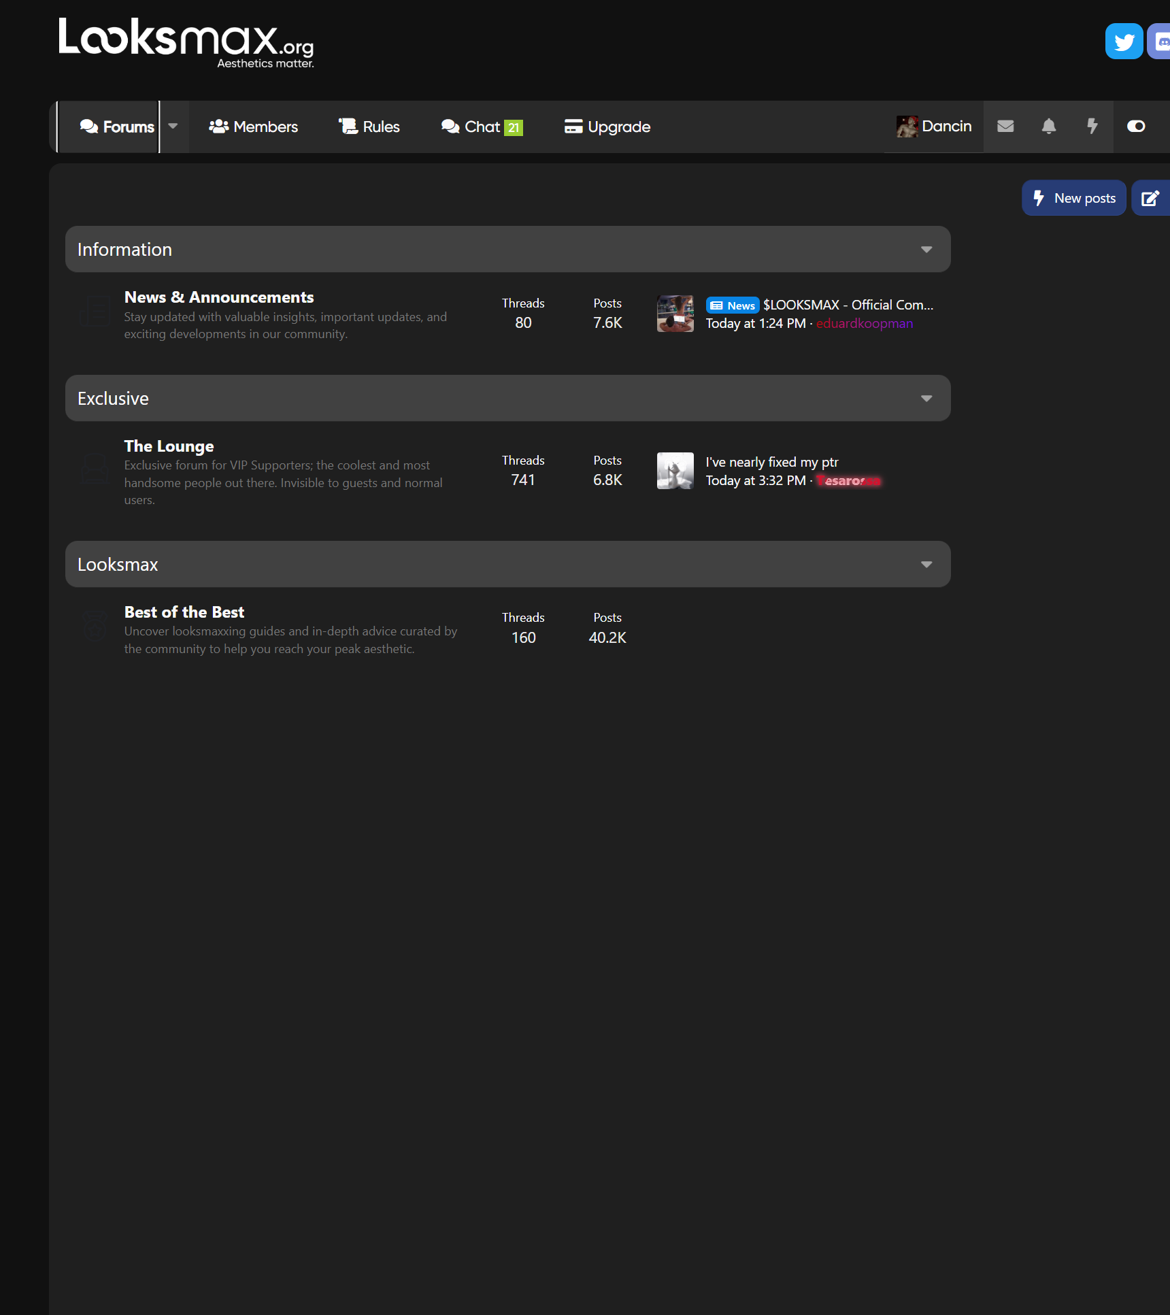Click the 80 threads count
This screenshot has height=1315, width=1170.
click(523, 322)
